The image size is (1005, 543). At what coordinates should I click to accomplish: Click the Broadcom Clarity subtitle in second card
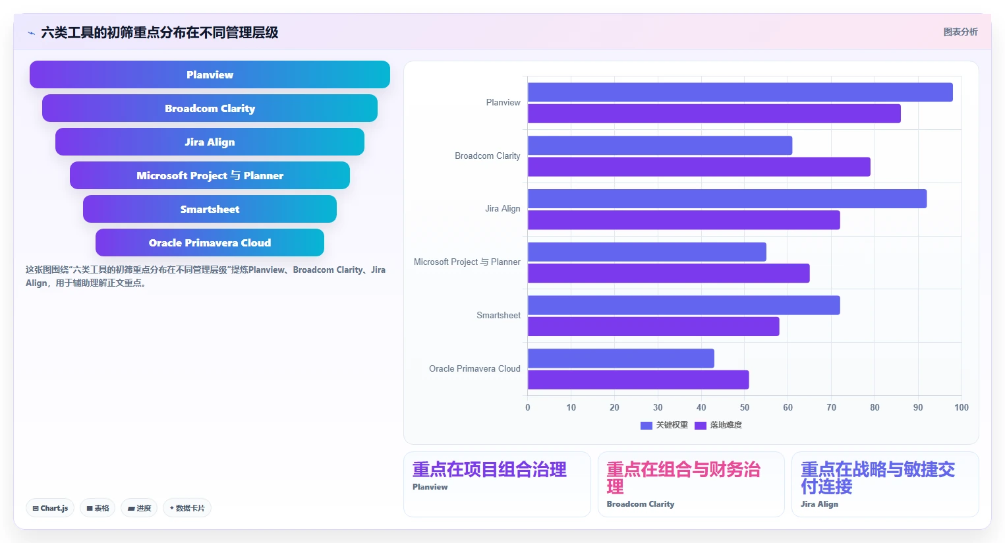pos(641,504)
